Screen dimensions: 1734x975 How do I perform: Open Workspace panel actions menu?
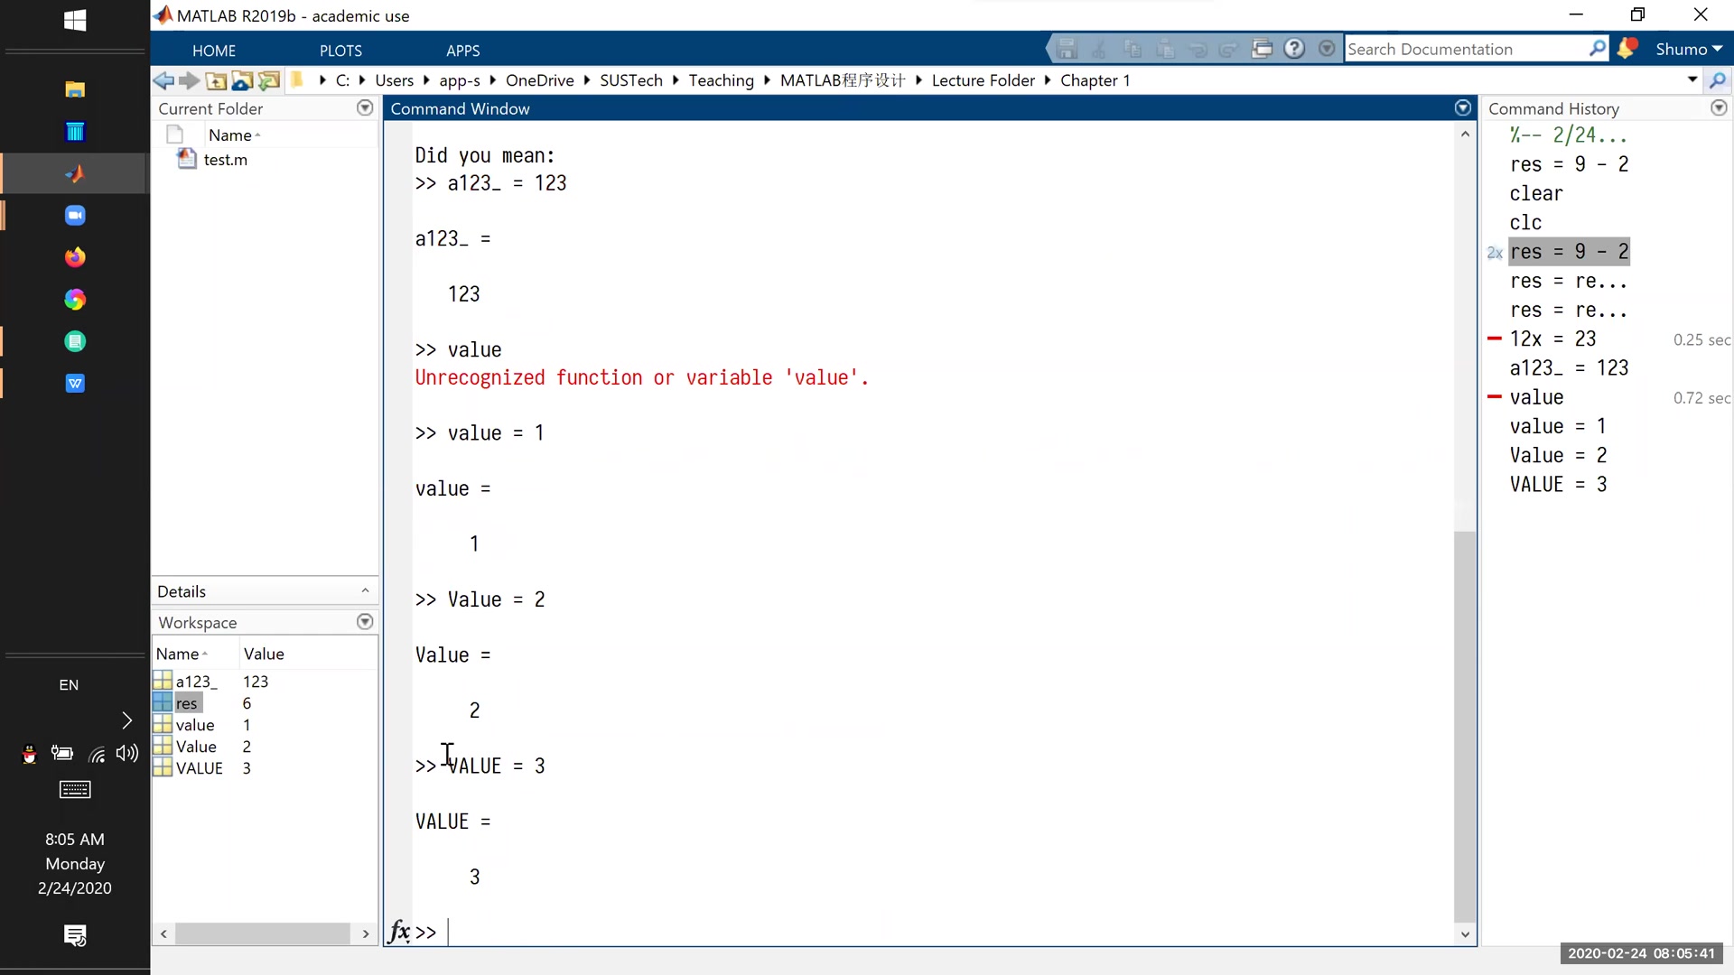coord(365,622)
